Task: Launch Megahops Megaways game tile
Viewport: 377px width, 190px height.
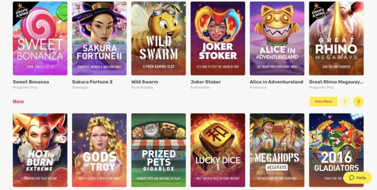Action: [x=277, y=150]
